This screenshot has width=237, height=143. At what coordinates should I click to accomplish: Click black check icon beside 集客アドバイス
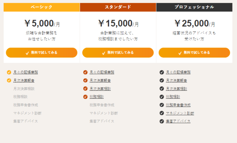pos(162,121)
